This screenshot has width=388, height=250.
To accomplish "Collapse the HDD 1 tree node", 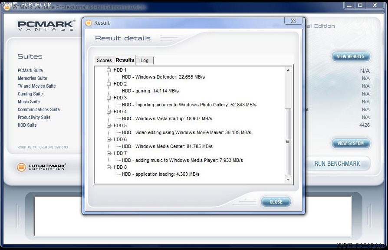I will 109,70.
